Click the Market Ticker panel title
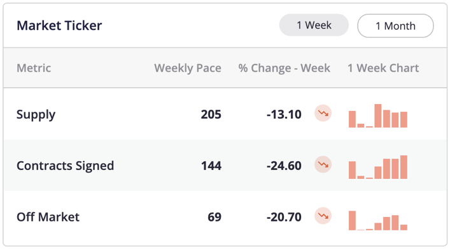The width and height of the screenshot is (457, 250). [x=59, y=25]
